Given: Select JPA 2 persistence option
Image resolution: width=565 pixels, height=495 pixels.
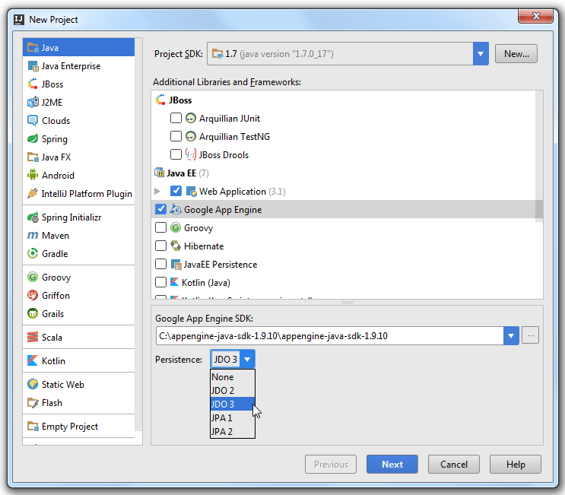Looking at the screenshot, I should (233, 432).
